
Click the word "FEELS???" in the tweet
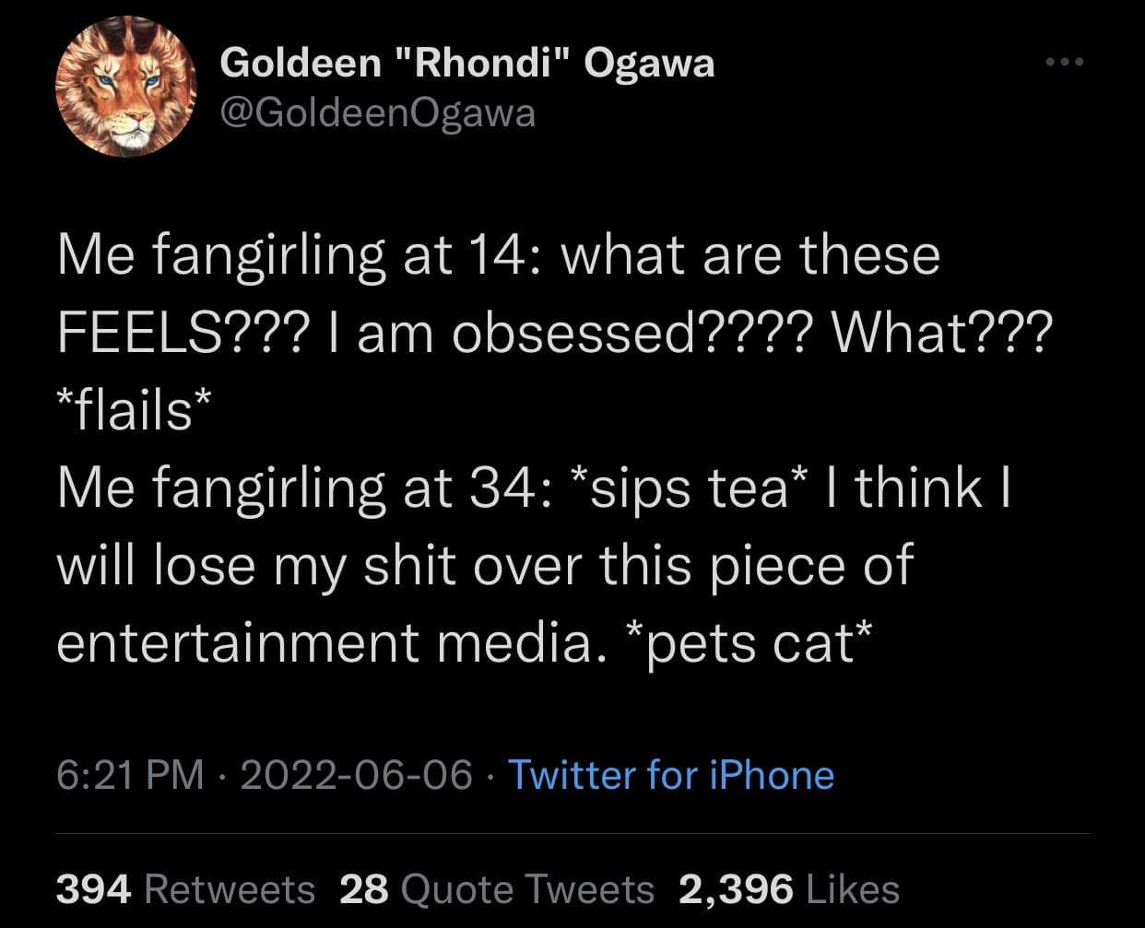180,332
